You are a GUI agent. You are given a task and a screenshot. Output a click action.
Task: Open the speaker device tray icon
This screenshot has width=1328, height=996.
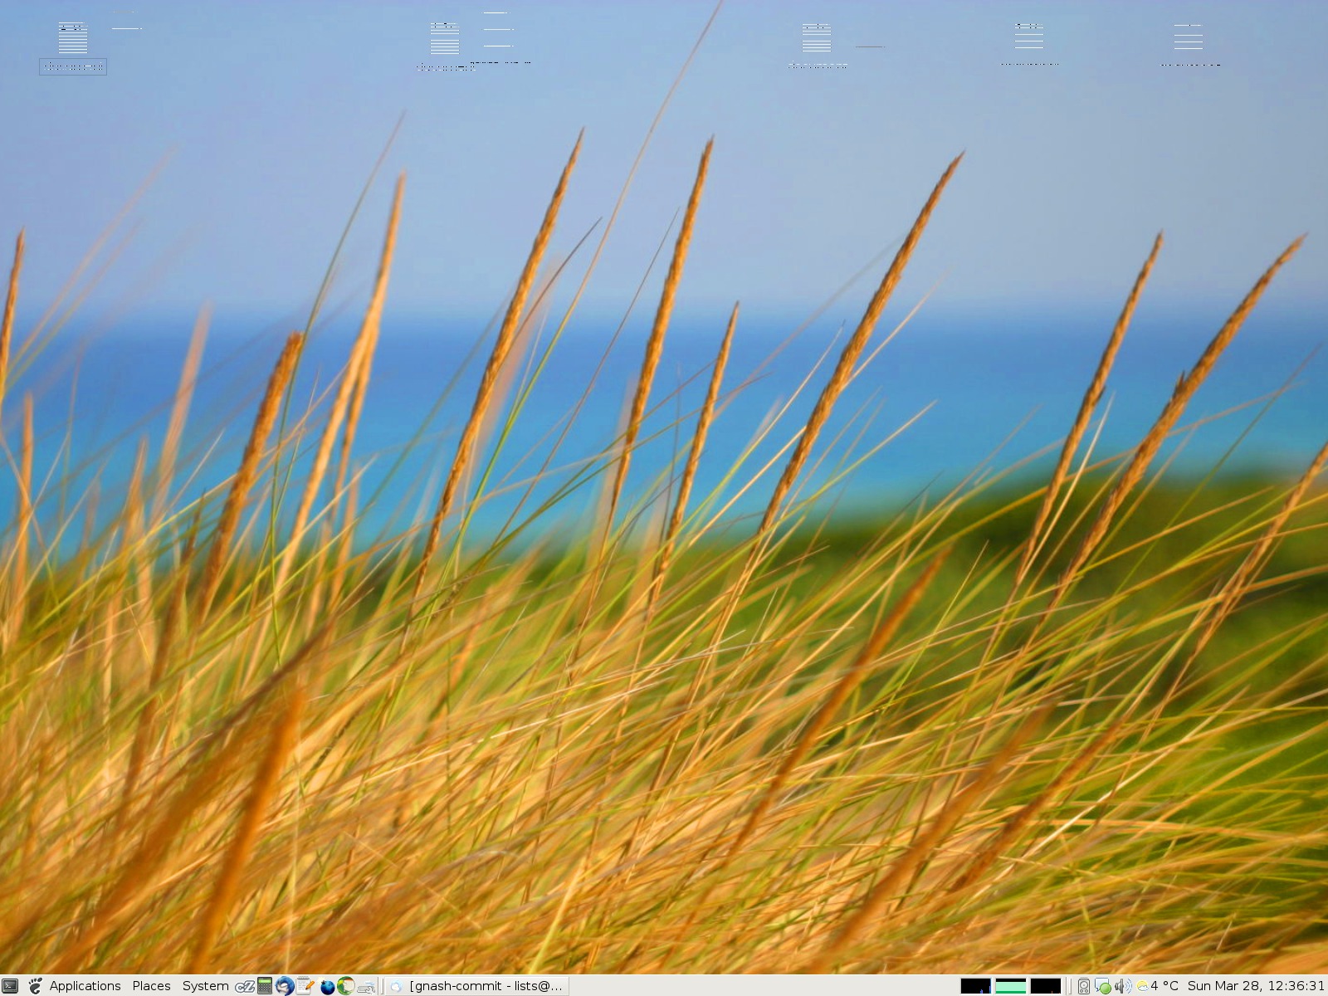(1084, 986)
